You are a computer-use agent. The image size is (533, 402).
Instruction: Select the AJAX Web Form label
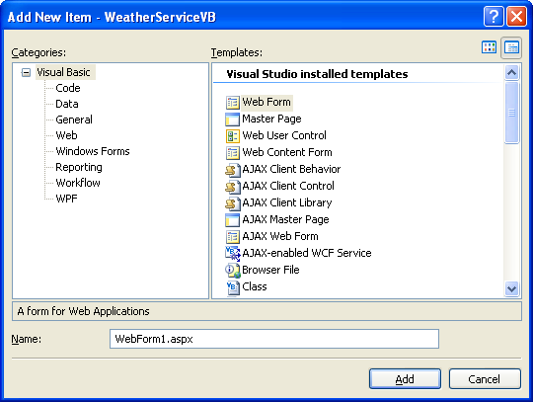tap(280, 236)
